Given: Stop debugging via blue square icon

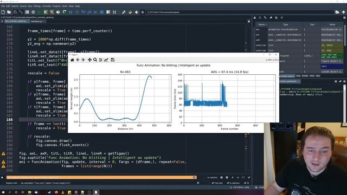Looking at the screenshot, I should click(102, 12).
